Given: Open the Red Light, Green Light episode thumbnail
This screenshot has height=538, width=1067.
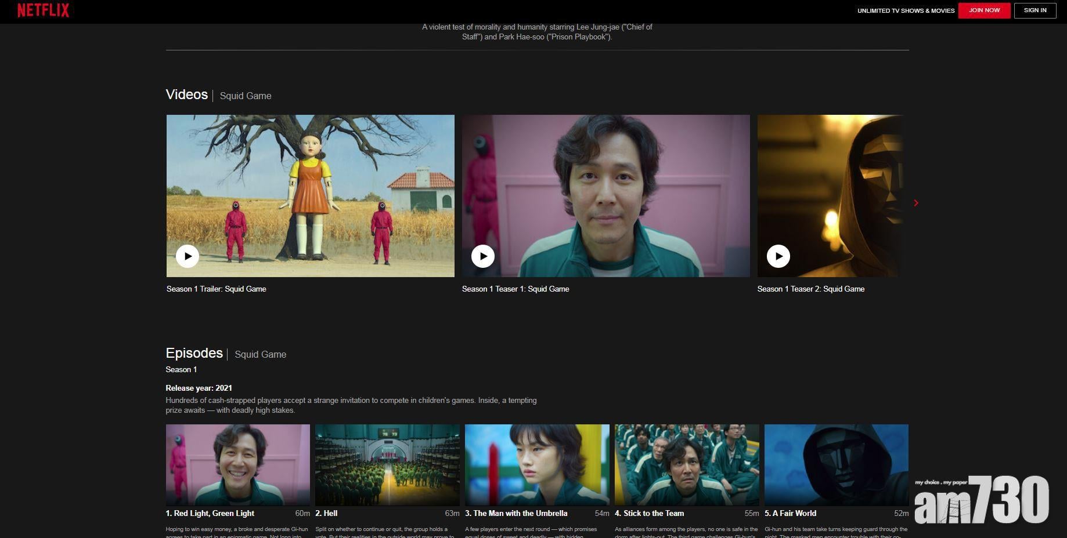Looking at the screenshot, I should pos(238,465).
